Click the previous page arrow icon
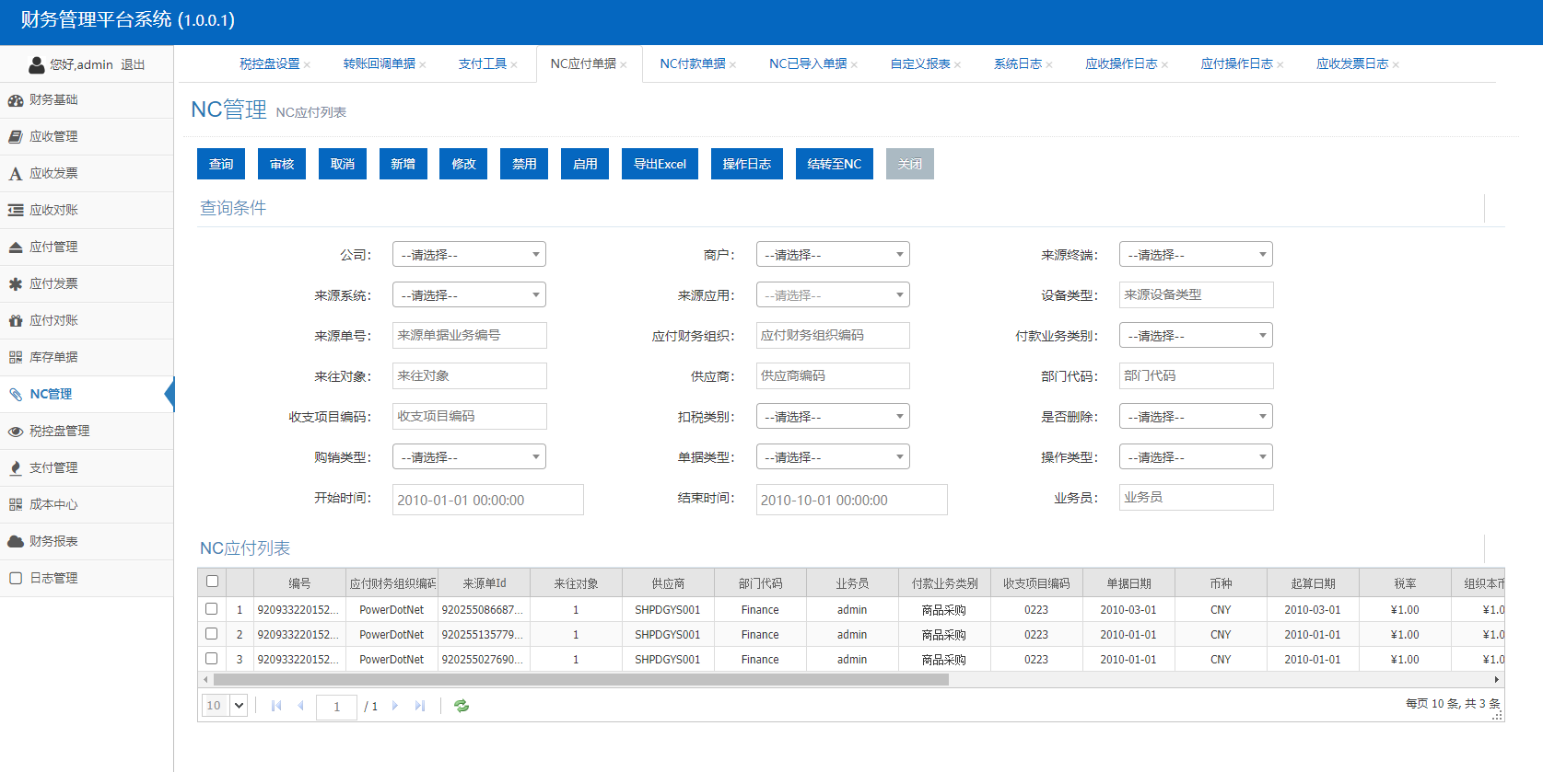 click(x=301, y=706)
